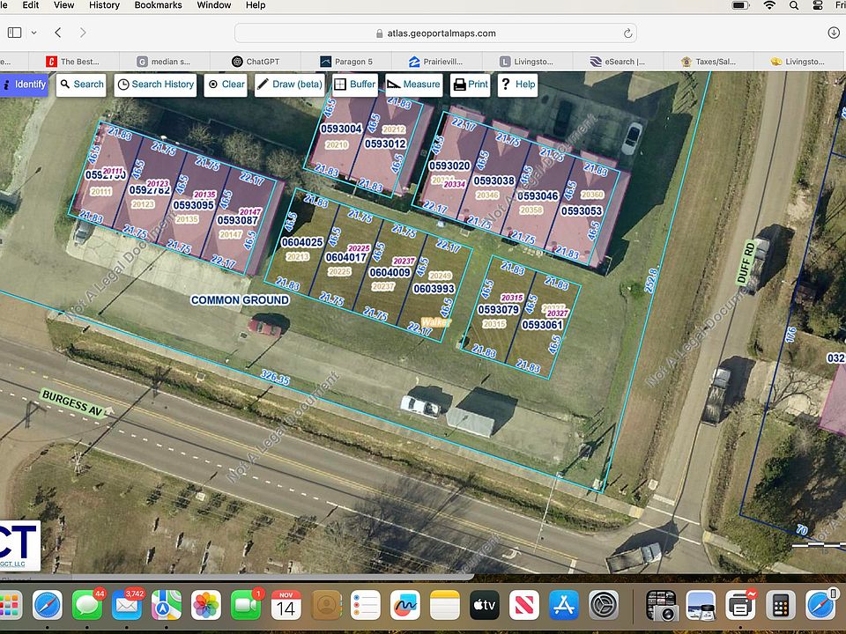Print the current map
Image resolution: width=846 pixels, height=634 pixels.
click(470, 85)
